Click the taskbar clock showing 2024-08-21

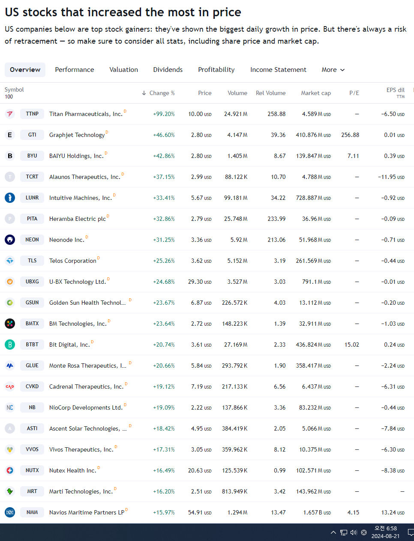pyautogui.click(x=386, y=532)
